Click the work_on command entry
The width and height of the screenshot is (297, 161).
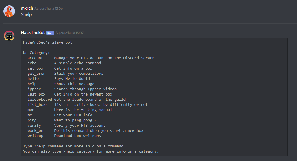tap(35, 131)
